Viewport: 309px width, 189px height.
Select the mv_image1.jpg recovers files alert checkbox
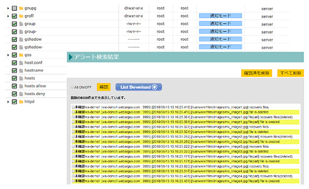coord(73,108)
